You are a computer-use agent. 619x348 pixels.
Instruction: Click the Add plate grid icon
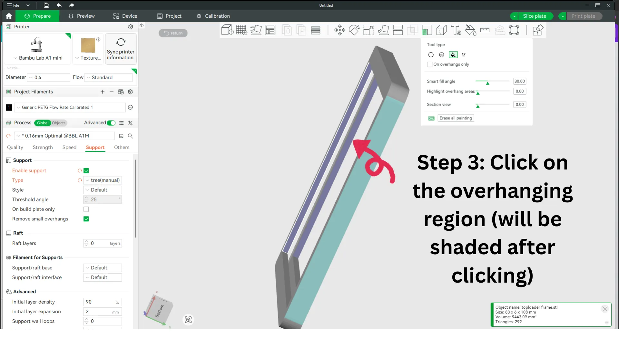point(241,30)
